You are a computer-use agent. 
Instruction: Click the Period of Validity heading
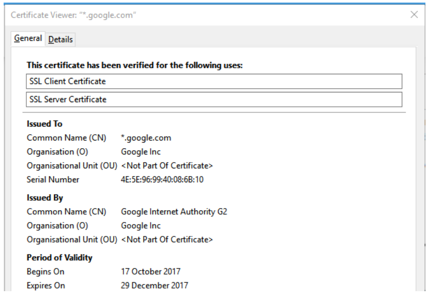click(59, 258)
